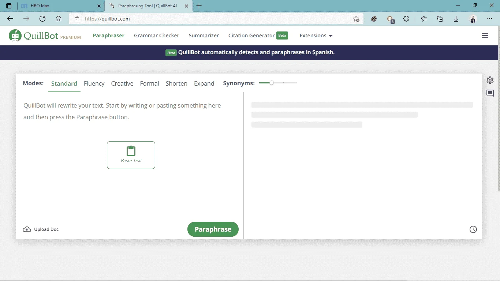
Task: Click the Synonyms slider handle
Action: (271, 83)
